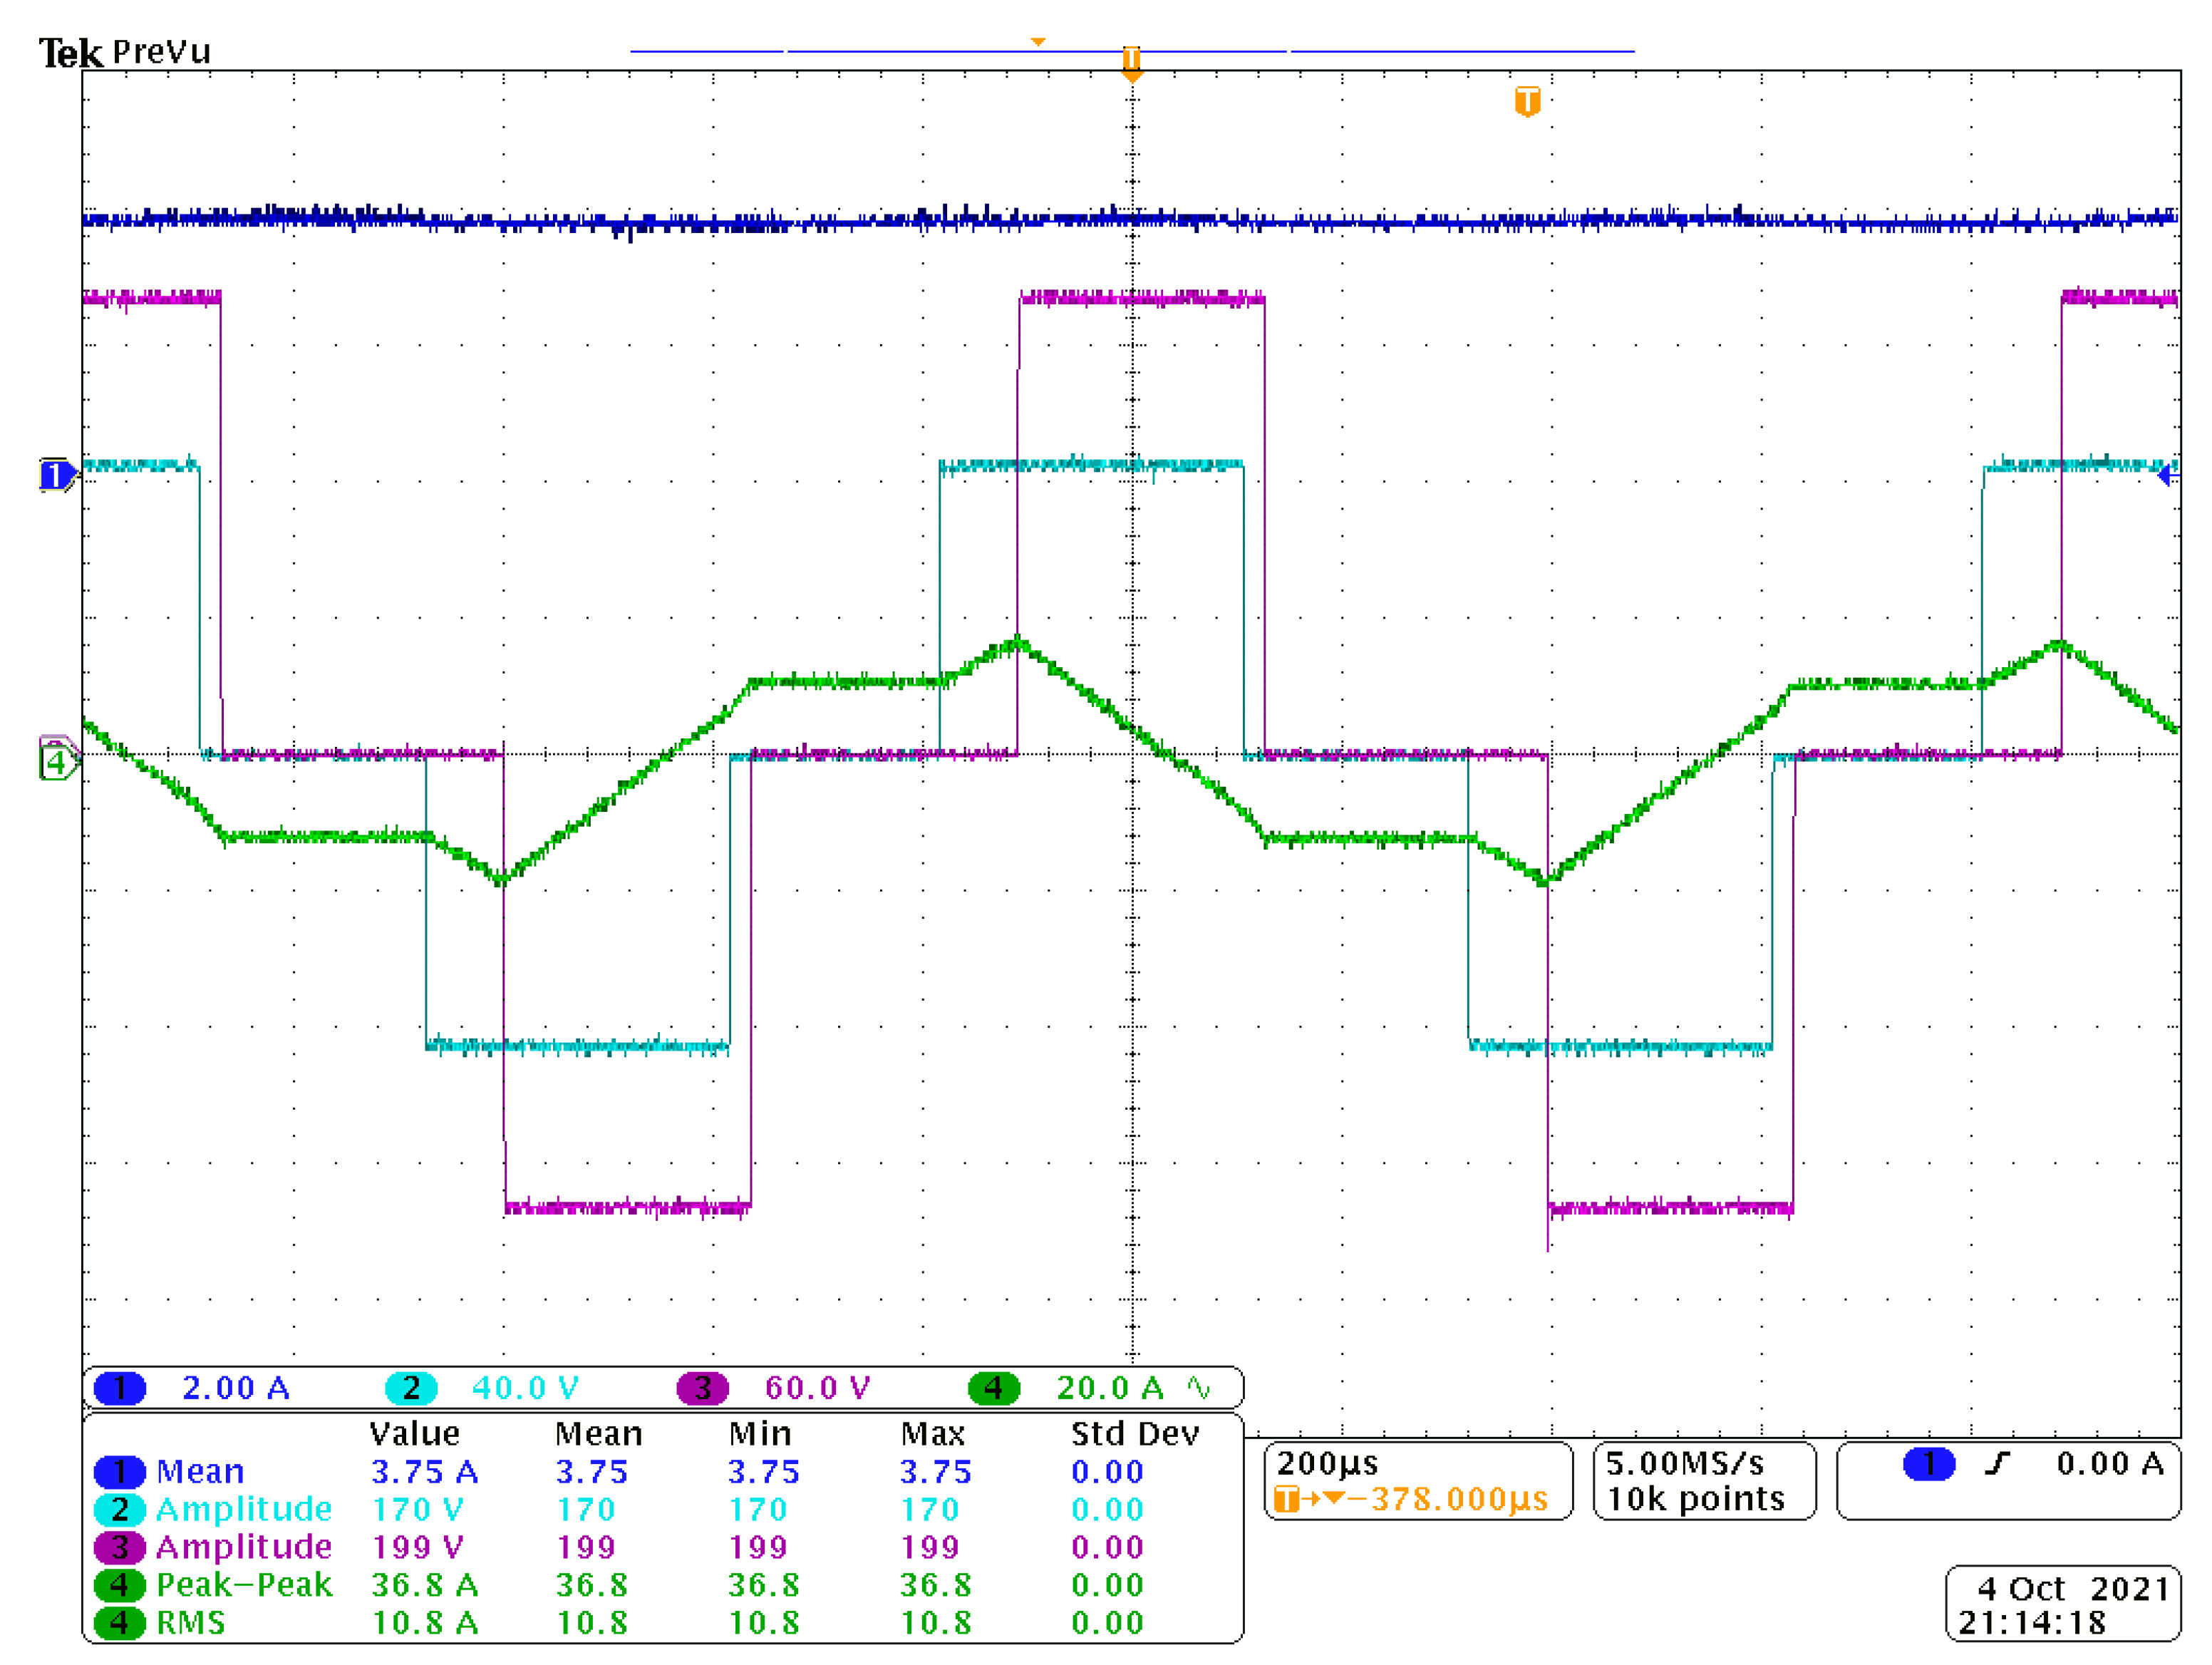The width and height of the screenshot is (2212, 1665).
Task: Click the rising edge trigger slope icon
Action: click(x=1997, y=1464)
